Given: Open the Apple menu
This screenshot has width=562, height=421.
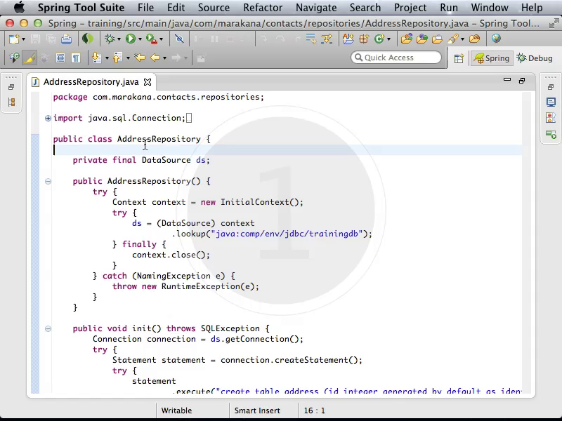Looking at the screenshot, I should 20,7.
